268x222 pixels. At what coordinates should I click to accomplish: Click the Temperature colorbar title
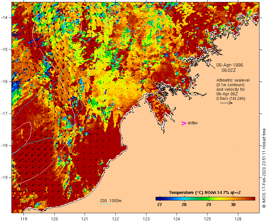pos(205,193)
